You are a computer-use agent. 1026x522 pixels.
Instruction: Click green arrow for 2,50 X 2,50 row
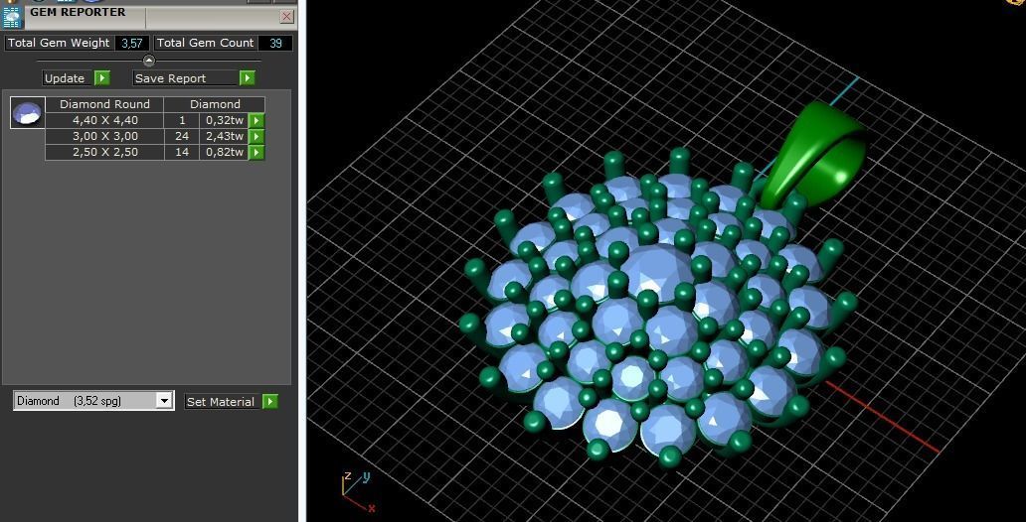pyautogui.click(x=256, y=152)
